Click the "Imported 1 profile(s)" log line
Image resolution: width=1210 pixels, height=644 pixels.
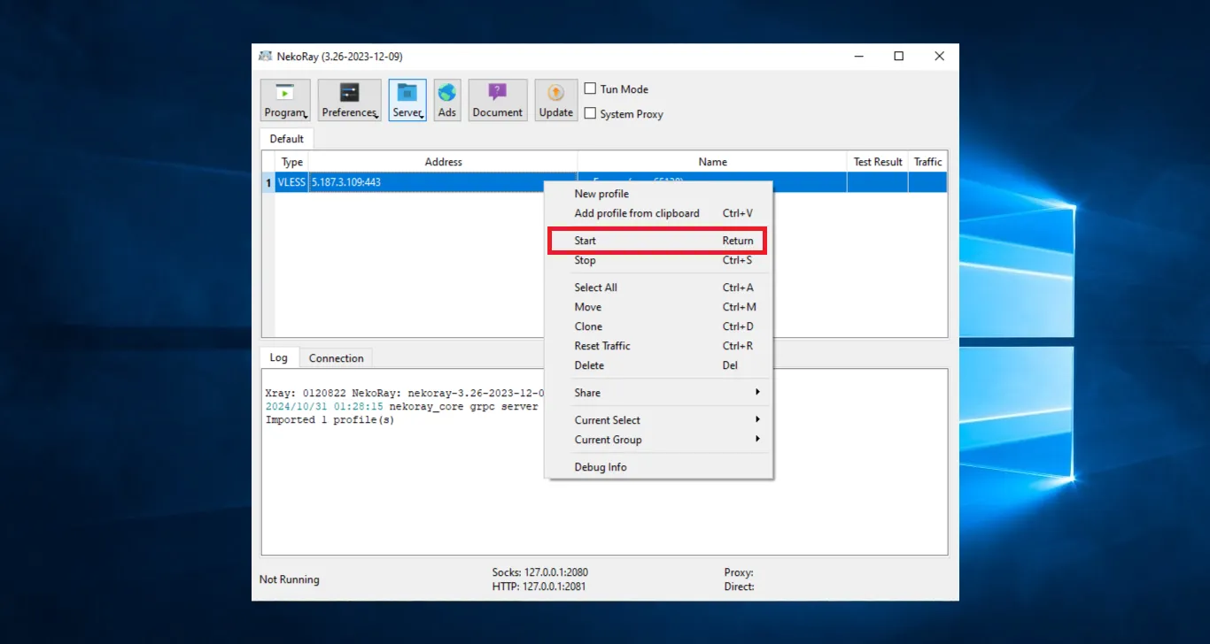point(330,419)
